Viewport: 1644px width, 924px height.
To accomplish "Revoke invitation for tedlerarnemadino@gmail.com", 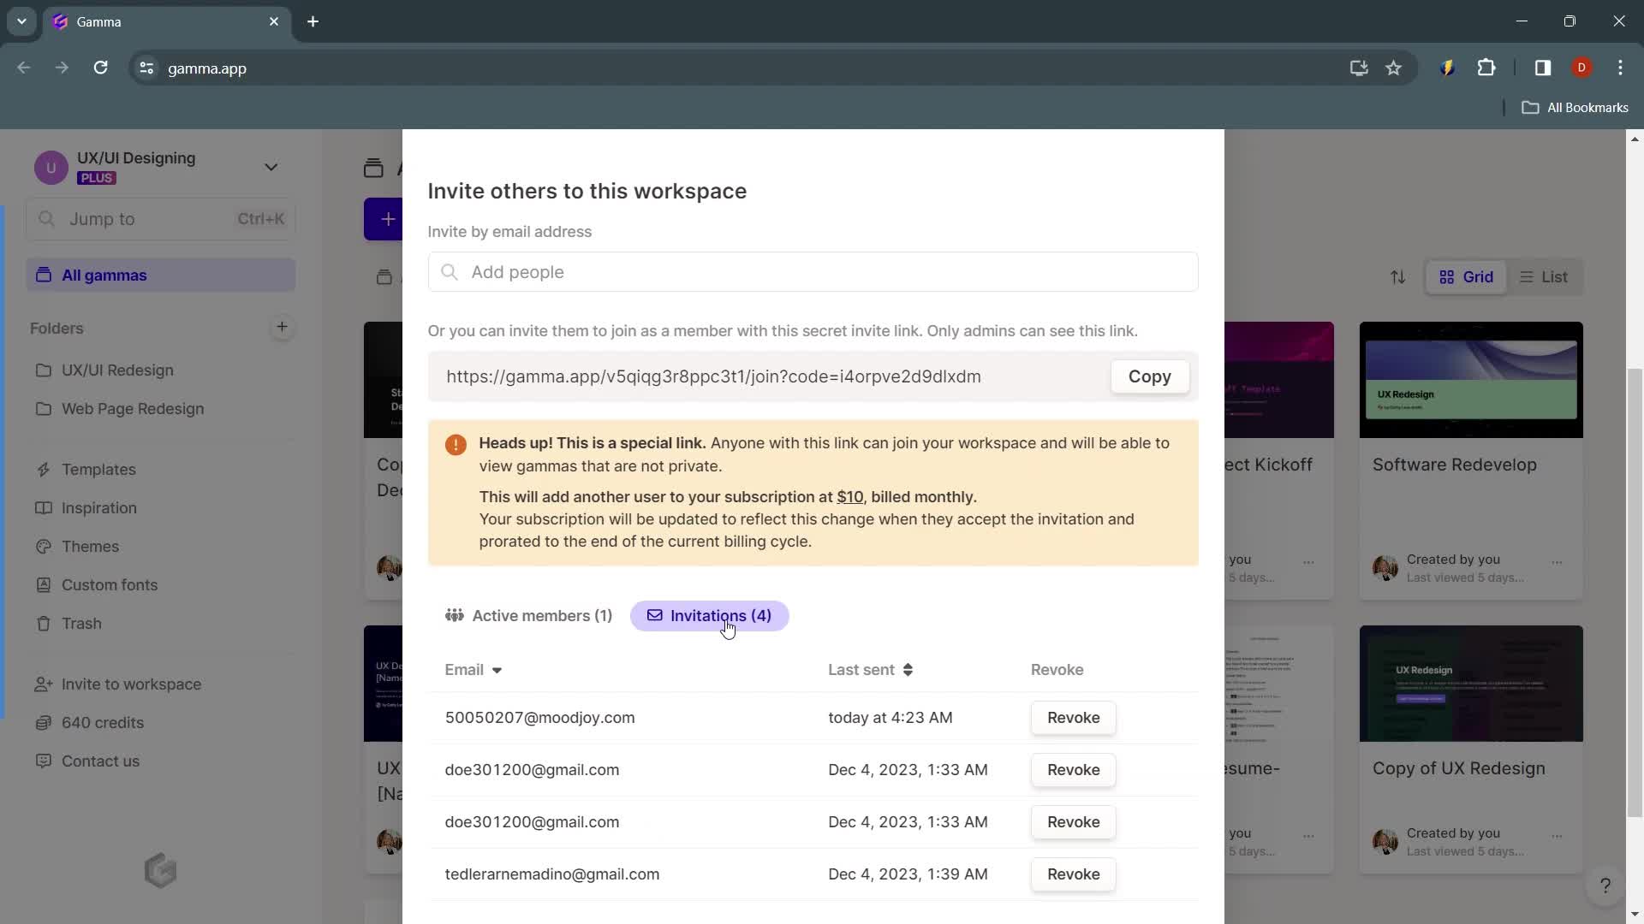I will tap(1073, 874).
